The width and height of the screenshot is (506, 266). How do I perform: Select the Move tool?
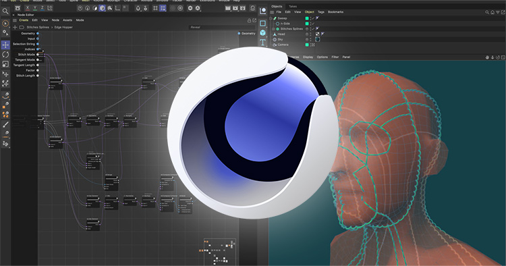5,45
